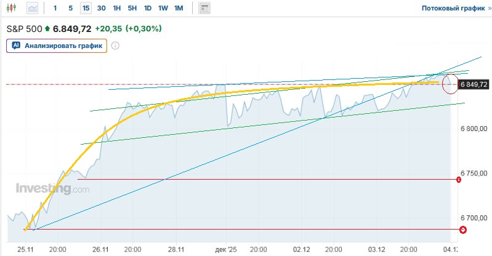Choose the 1M timeframe
The width and height of the screenshot is (492, 256).
(179, 9)
